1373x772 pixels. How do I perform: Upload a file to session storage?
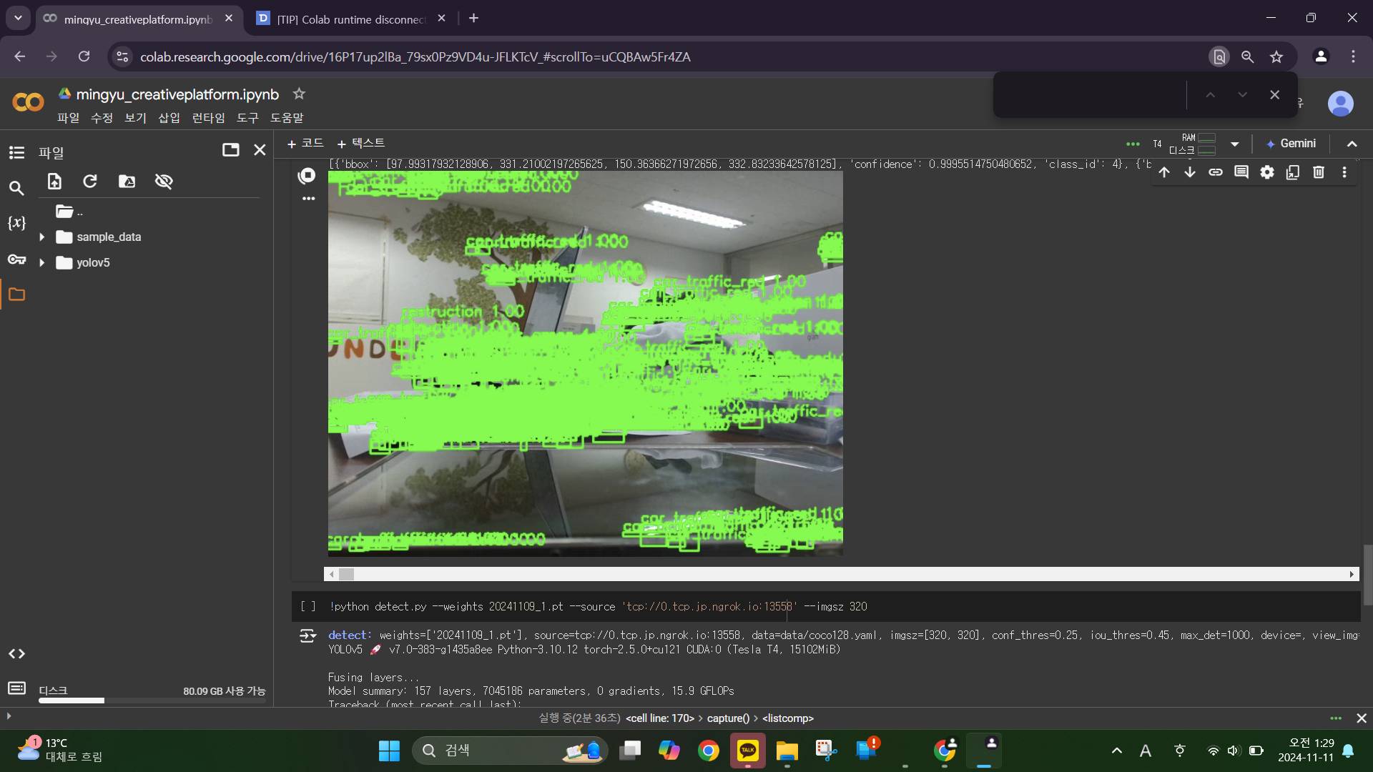(x=54, y=182)
